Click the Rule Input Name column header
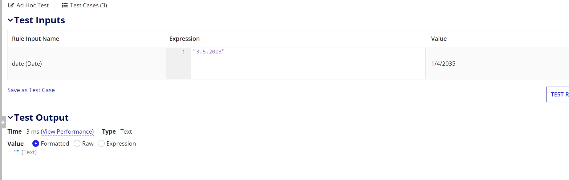 [x=35, y=39]
